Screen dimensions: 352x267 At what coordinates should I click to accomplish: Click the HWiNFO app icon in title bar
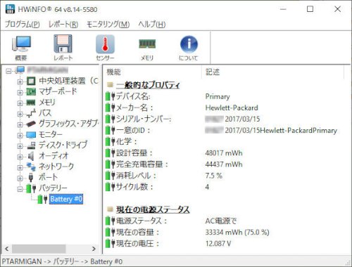(10, 9)
